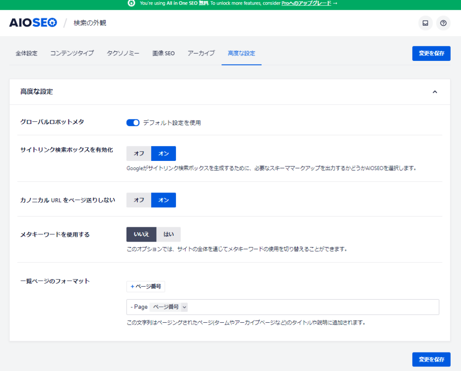Image resolution: width=461 pixels, height=371 pixels.
Task: Open the ページ番号 tag dropdown in the format field
Action: 184,307
